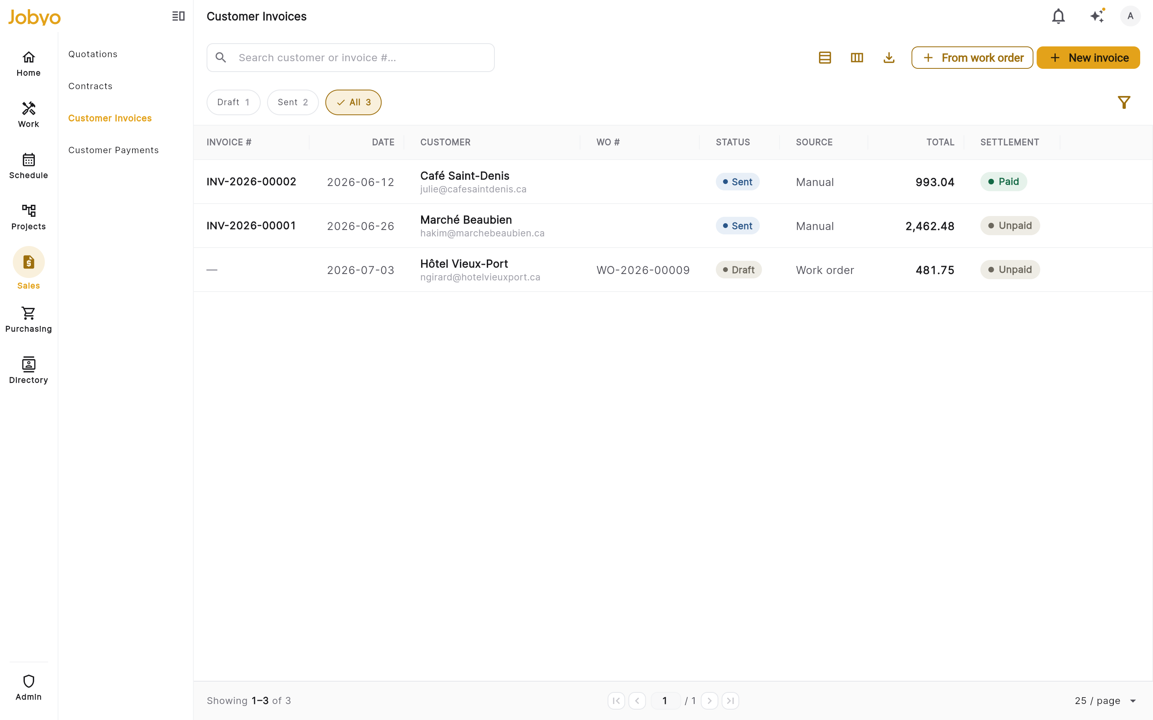Click the Work order source cell

(x=825, y=270)
